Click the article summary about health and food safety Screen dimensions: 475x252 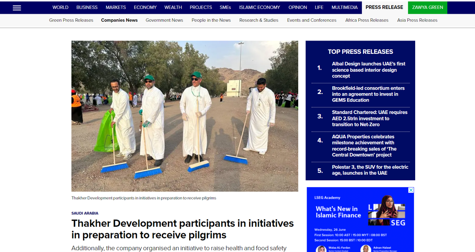179,248
